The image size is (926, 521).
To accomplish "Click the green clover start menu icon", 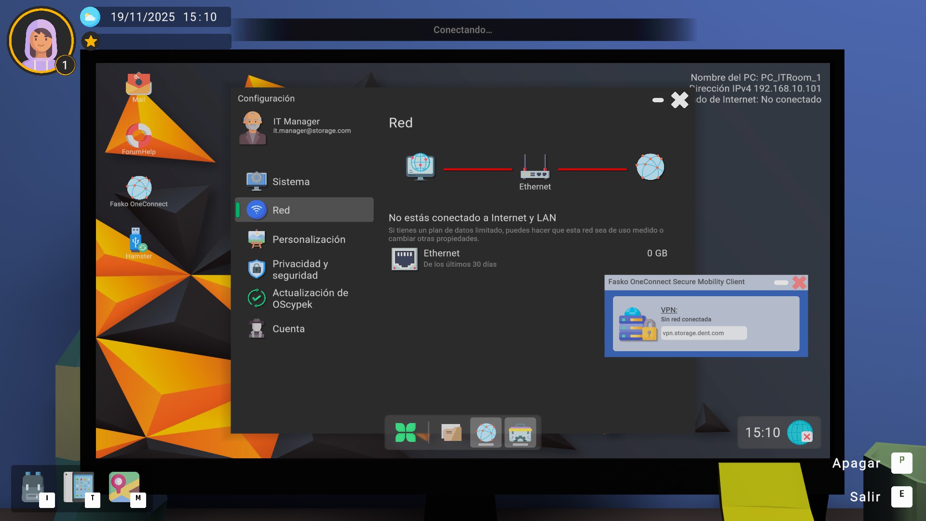I will (x=405, y=432).
